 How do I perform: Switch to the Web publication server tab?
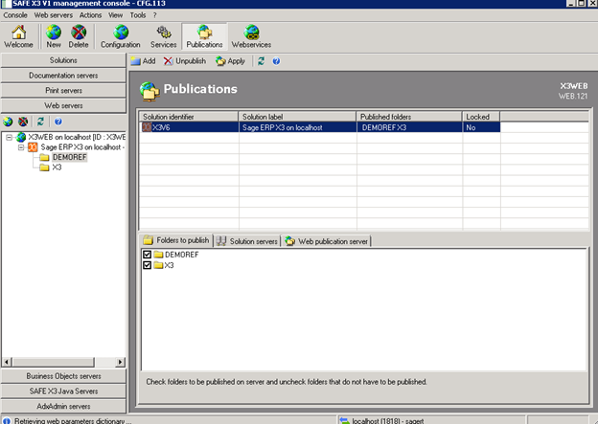[326, 240]
